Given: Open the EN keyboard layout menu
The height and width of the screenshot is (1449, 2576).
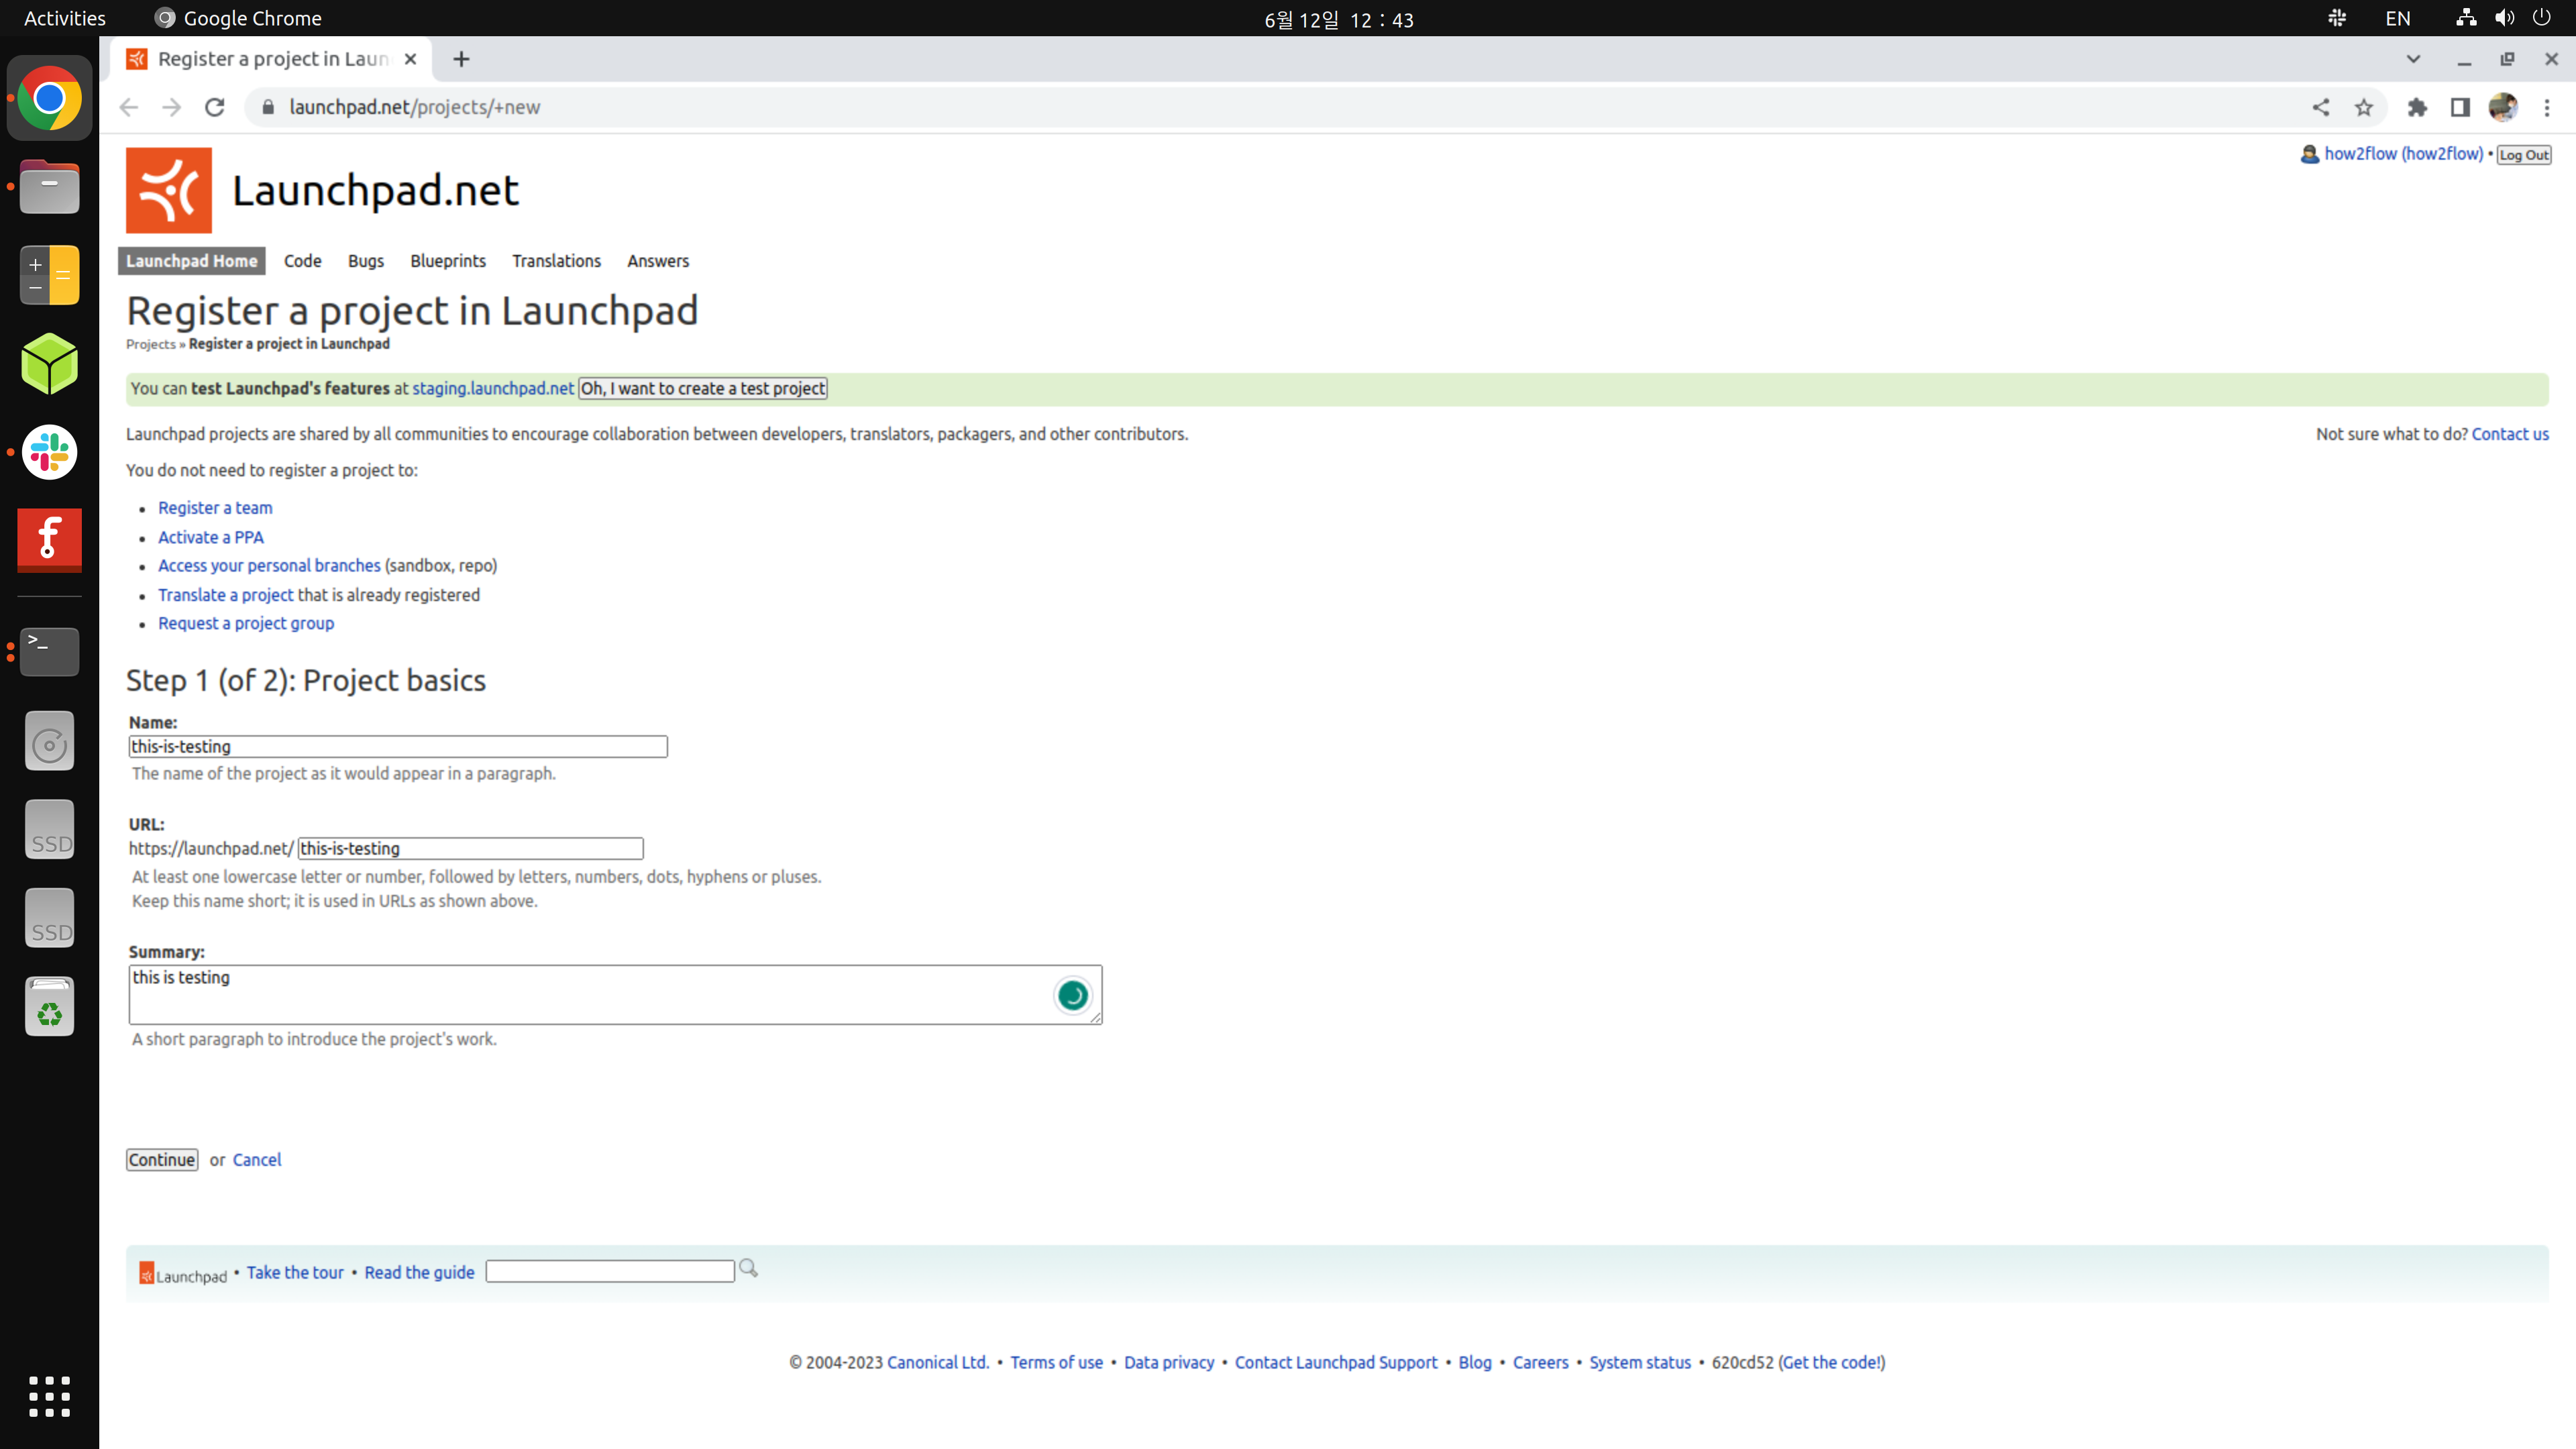Looking at the screenshot, I should point(2398,17).
